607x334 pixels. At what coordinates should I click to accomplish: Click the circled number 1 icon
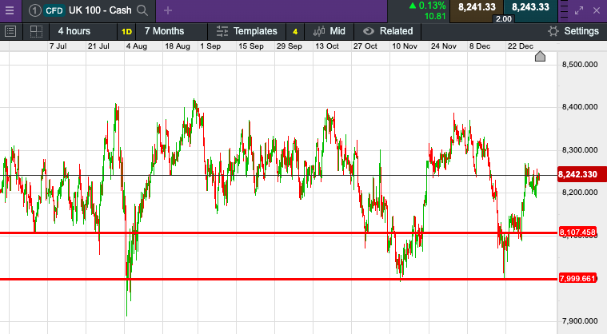[34, 10]
